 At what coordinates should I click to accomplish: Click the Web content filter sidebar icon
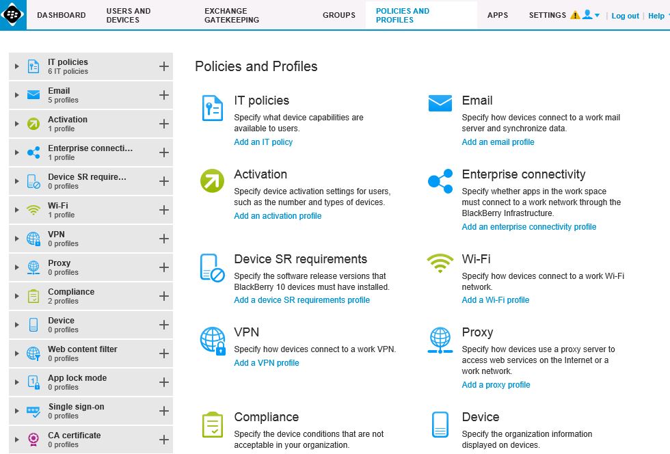click(x=33, y=353)
